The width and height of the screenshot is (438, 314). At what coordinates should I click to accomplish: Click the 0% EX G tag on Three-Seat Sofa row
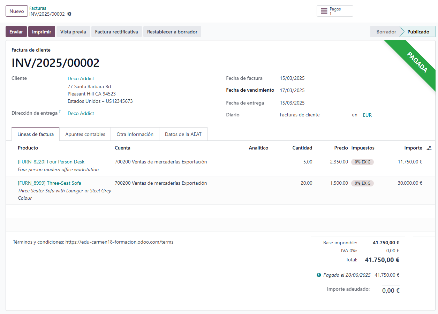click(x=362, y=183)
